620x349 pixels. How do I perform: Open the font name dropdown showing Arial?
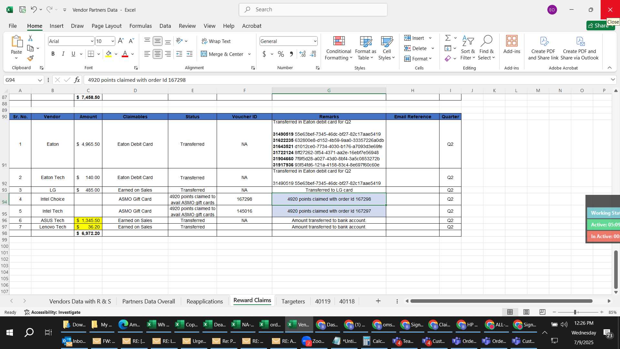coord(92,41)
